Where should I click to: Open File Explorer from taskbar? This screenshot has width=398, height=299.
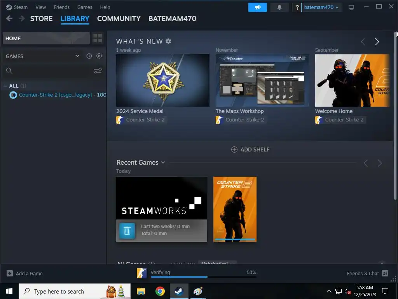click(141, 291)
